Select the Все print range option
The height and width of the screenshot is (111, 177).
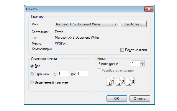(32, 66)
